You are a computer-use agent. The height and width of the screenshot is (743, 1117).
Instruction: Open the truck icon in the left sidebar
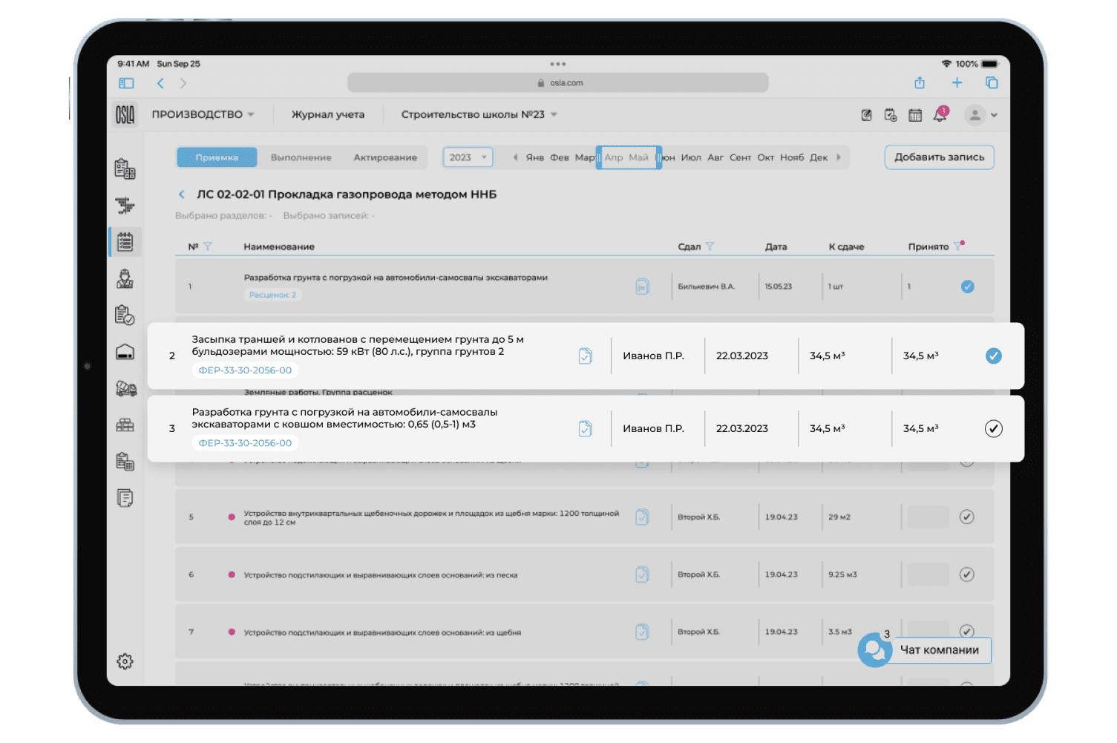click(125, 388)
